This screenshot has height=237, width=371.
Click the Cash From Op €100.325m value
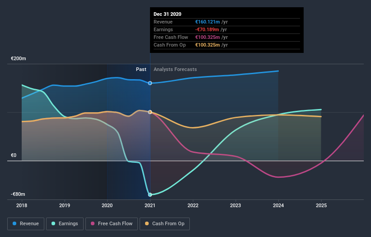click(x=207, y=45)
